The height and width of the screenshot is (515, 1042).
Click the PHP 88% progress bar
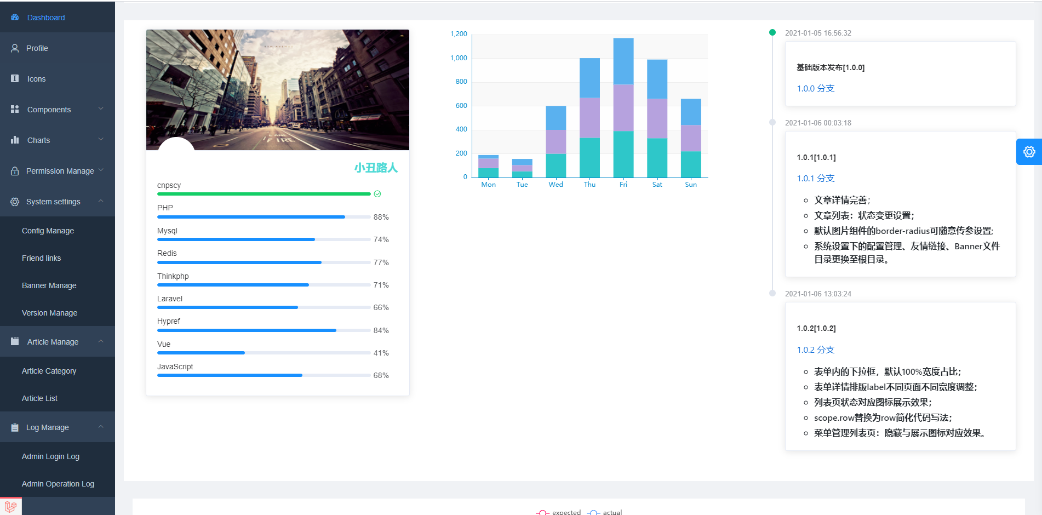point(264,217)
